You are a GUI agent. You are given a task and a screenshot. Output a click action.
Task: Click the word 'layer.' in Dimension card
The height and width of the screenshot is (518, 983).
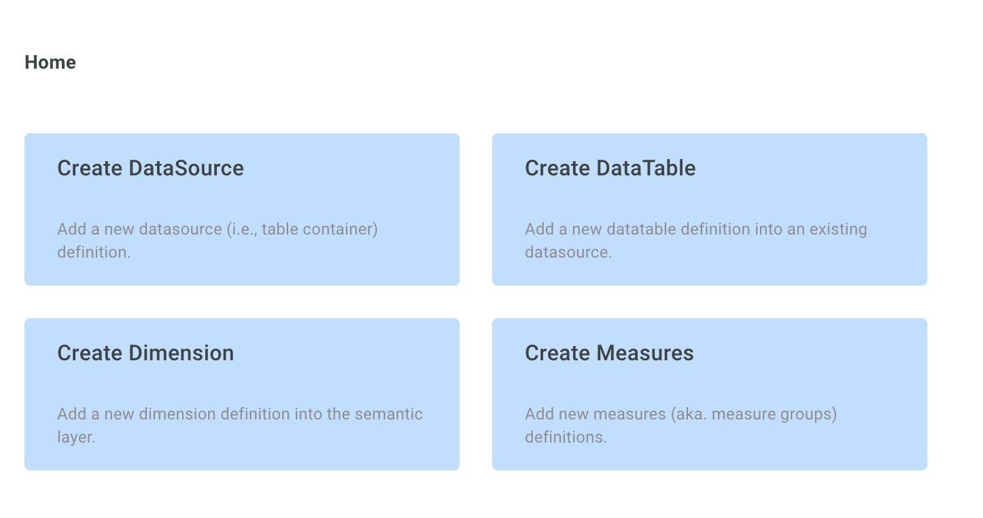click(x=76, y=437)
